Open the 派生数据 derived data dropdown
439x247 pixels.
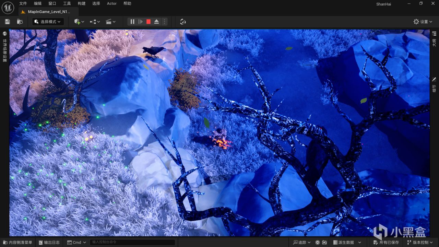347,242
